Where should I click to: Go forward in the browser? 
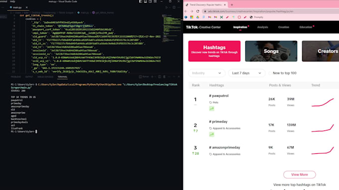click(x=192, y=11)
